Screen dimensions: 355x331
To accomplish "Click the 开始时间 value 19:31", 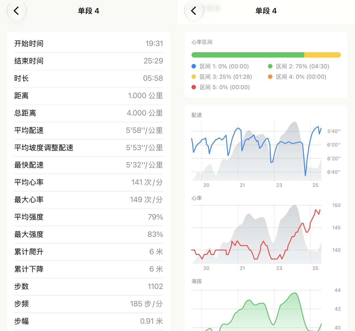I will (x=154, y=44).
